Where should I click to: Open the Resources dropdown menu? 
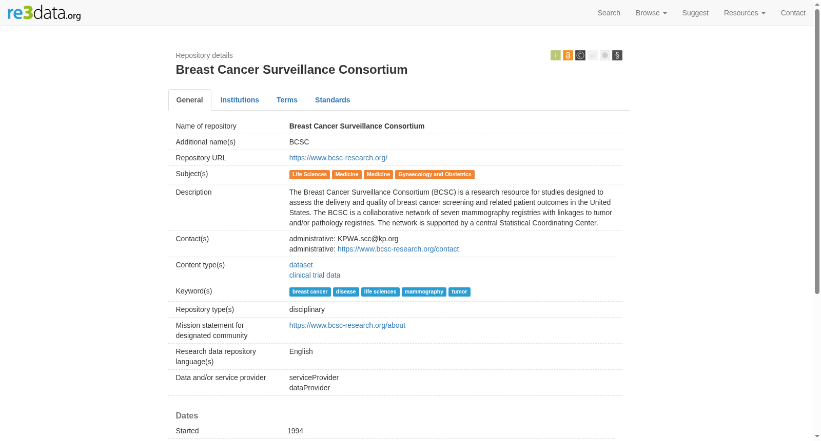745,13
